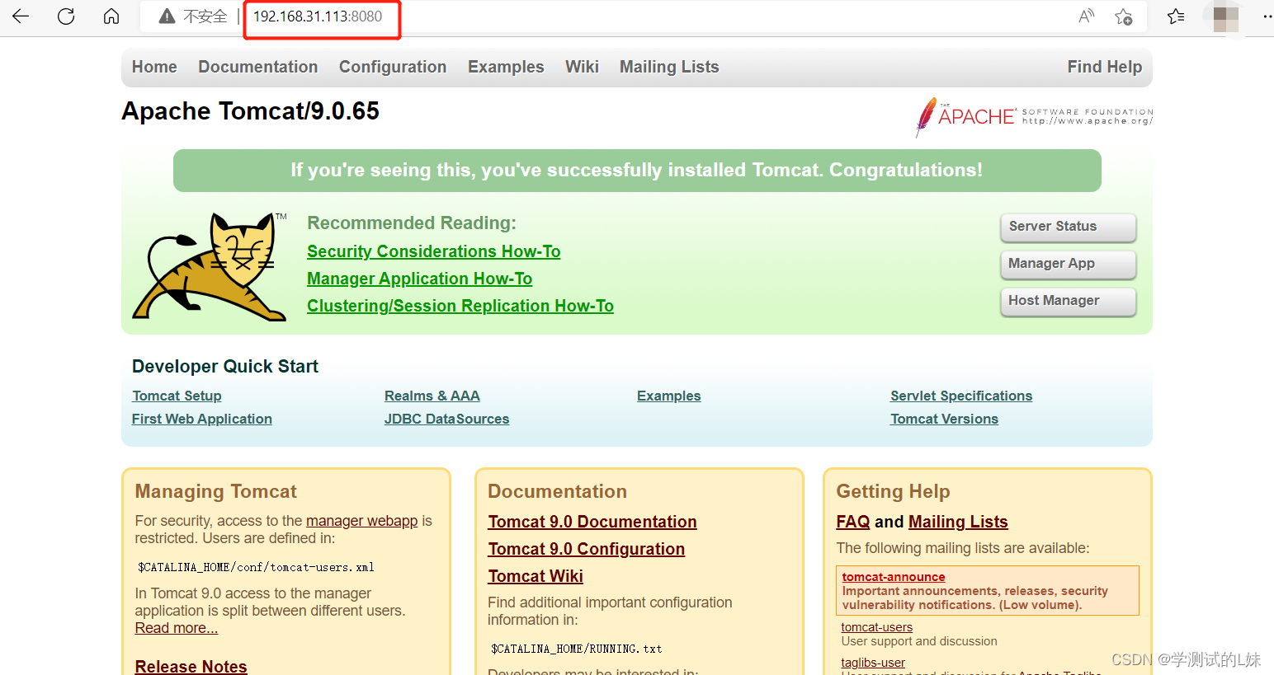
Task: Click the Documentation panel heading
Action: point(557,491)
